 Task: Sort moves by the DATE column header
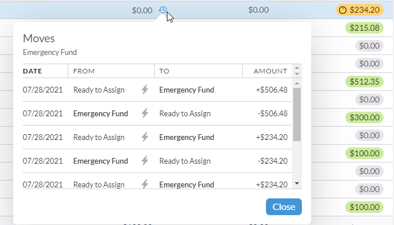tap(32, 71)
